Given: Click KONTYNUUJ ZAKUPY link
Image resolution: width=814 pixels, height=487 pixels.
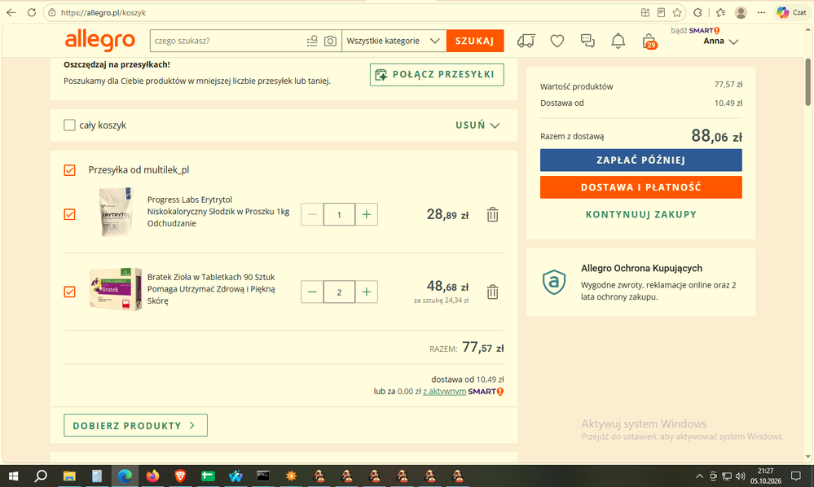Looking at the screenshot, I should [x=640, y=214].
